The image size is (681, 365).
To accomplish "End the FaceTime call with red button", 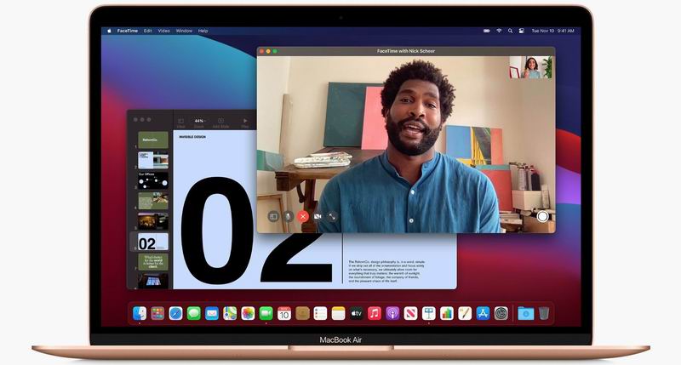I will tap(302, 216).
